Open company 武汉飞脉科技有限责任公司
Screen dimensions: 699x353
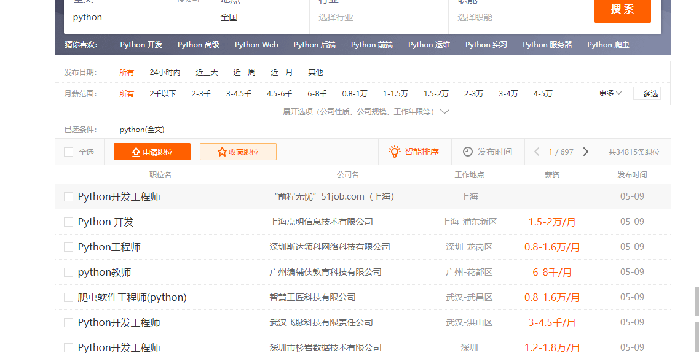pyautogui.click(x=321, y=322)
